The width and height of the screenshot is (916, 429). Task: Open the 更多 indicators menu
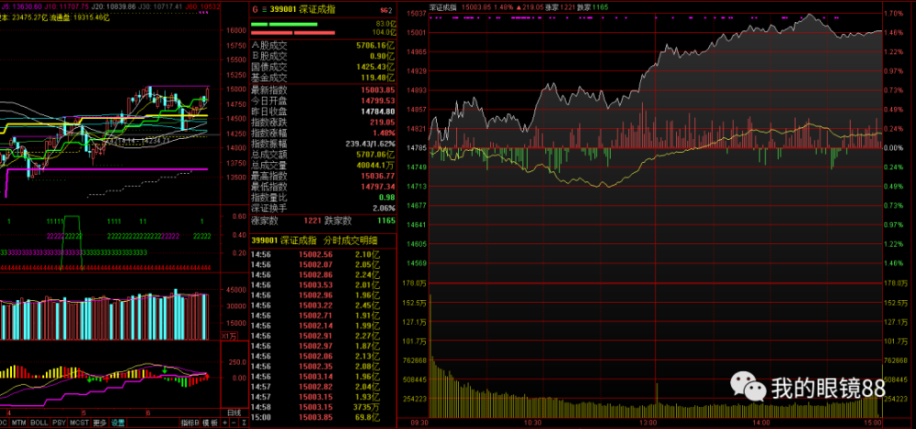coord(100,423)
